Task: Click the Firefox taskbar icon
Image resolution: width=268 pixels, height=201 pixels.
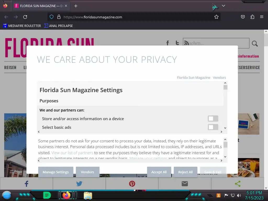Action: (x=66, y=195)
